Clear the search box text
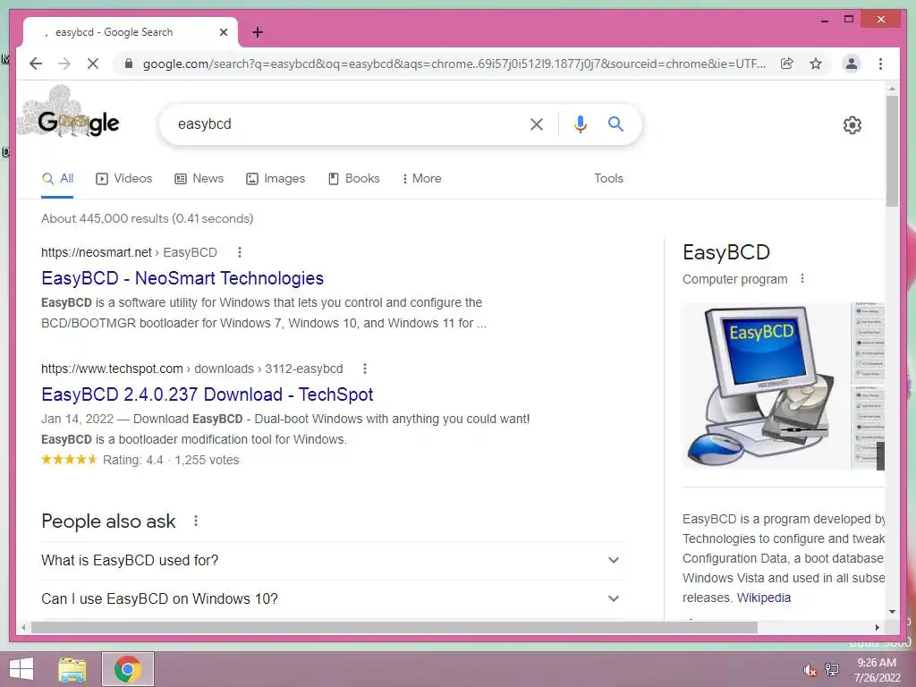Screen dimensions: 916x687 [x=537, y=123]
